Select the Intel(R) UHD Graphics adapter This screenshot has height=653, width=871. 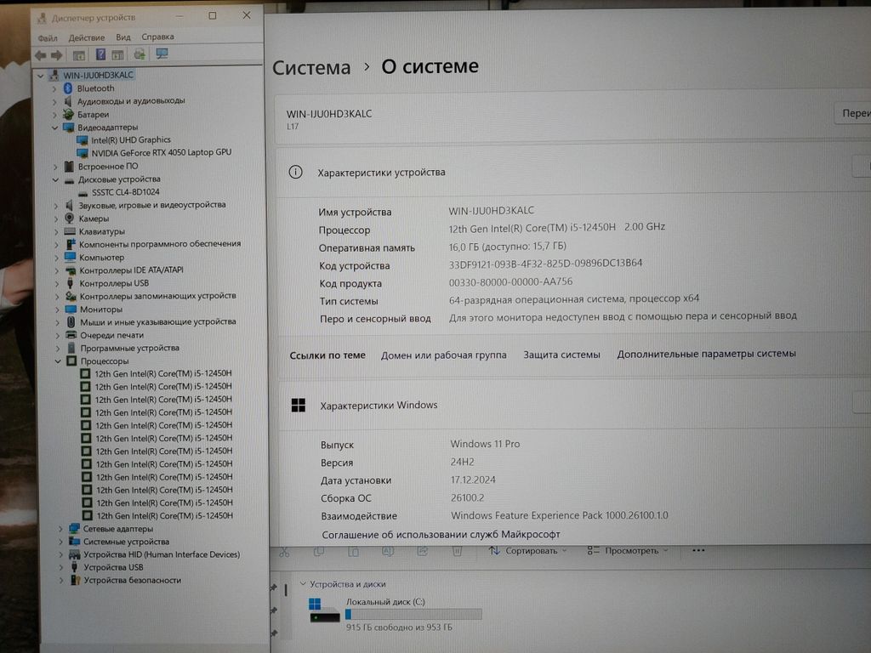[130, 139]
